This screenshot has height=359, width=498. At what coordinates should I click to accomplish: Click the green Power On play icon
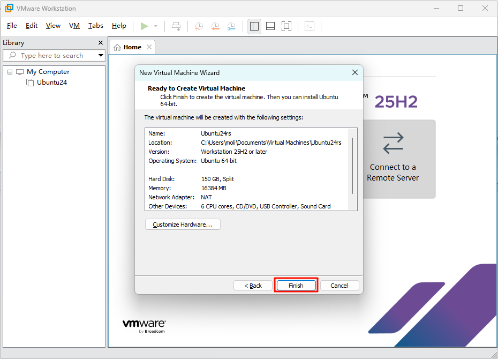point(144,26)
